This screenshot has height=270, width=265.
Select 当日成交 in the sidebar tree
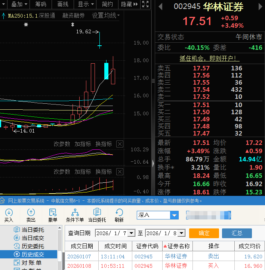click(29, 238)
